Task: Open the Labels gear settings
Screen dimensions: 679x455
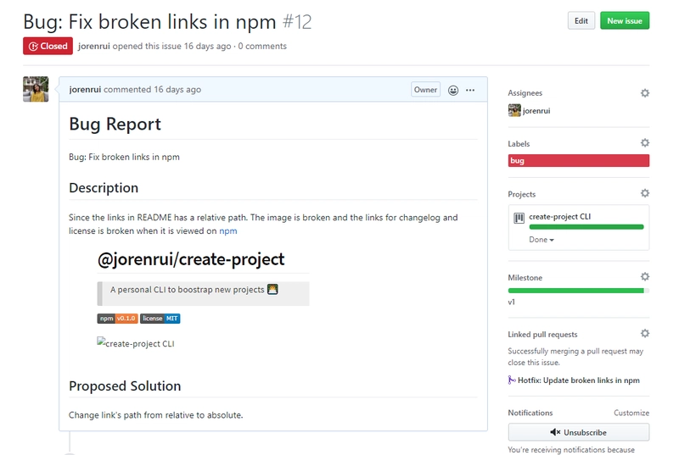Action: [644, 144]
